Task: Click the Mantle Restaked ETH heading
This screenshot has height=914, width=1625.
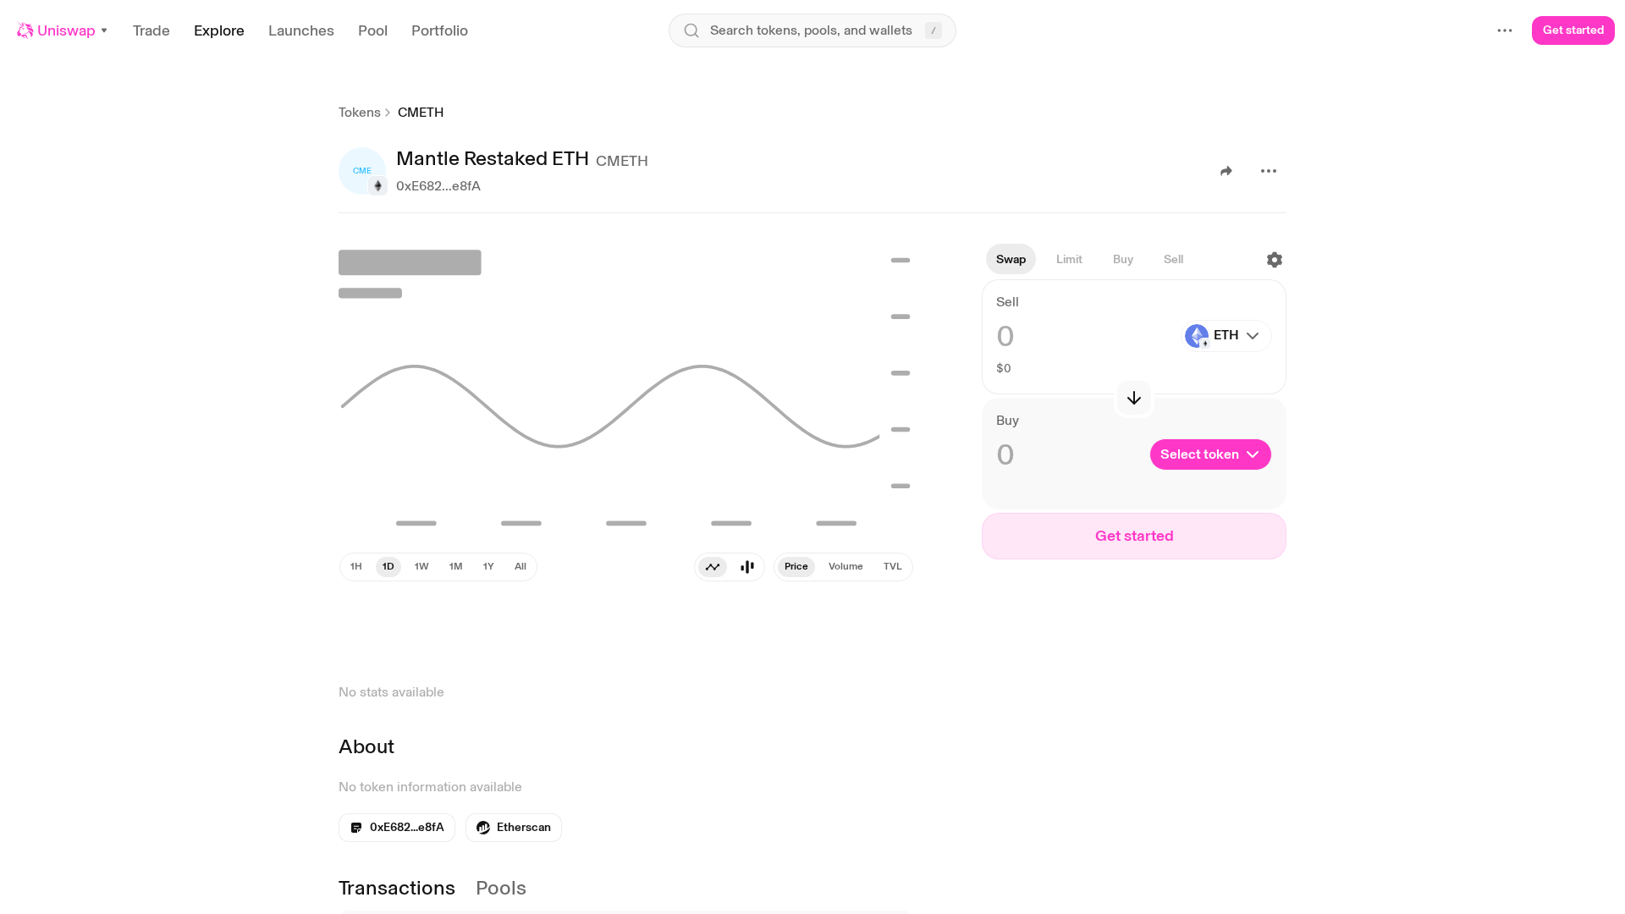Action: 493,159
